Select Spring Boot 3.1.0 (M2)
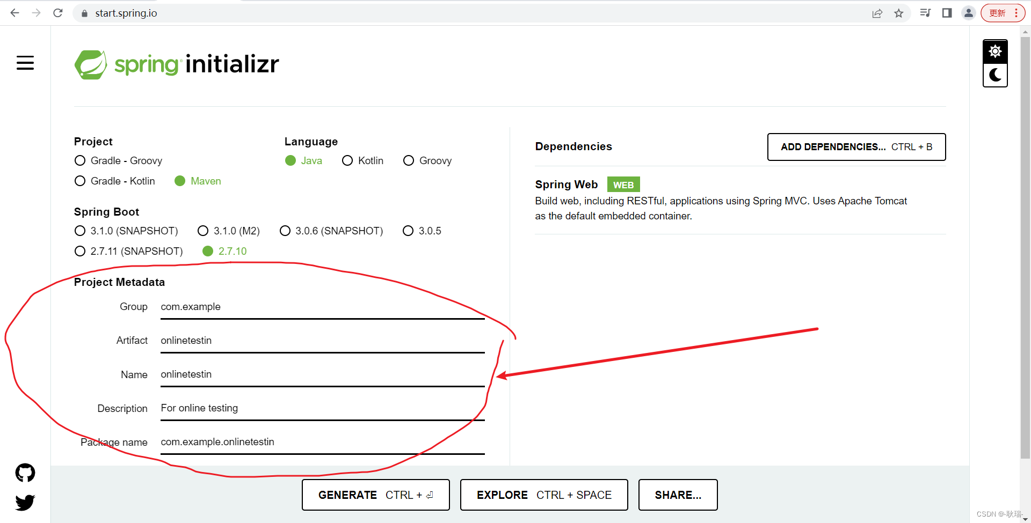 pyautogui.click(x=229, y=231)
